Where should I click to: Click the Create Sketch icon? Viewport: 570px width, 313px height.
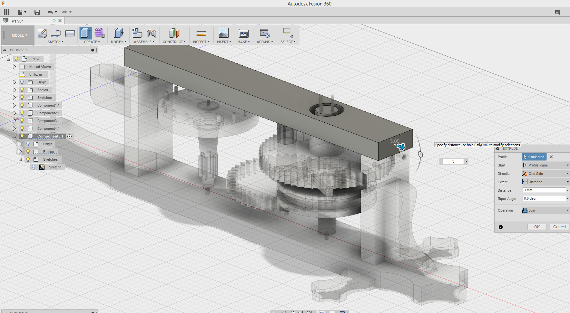click(x=42, y=33)
